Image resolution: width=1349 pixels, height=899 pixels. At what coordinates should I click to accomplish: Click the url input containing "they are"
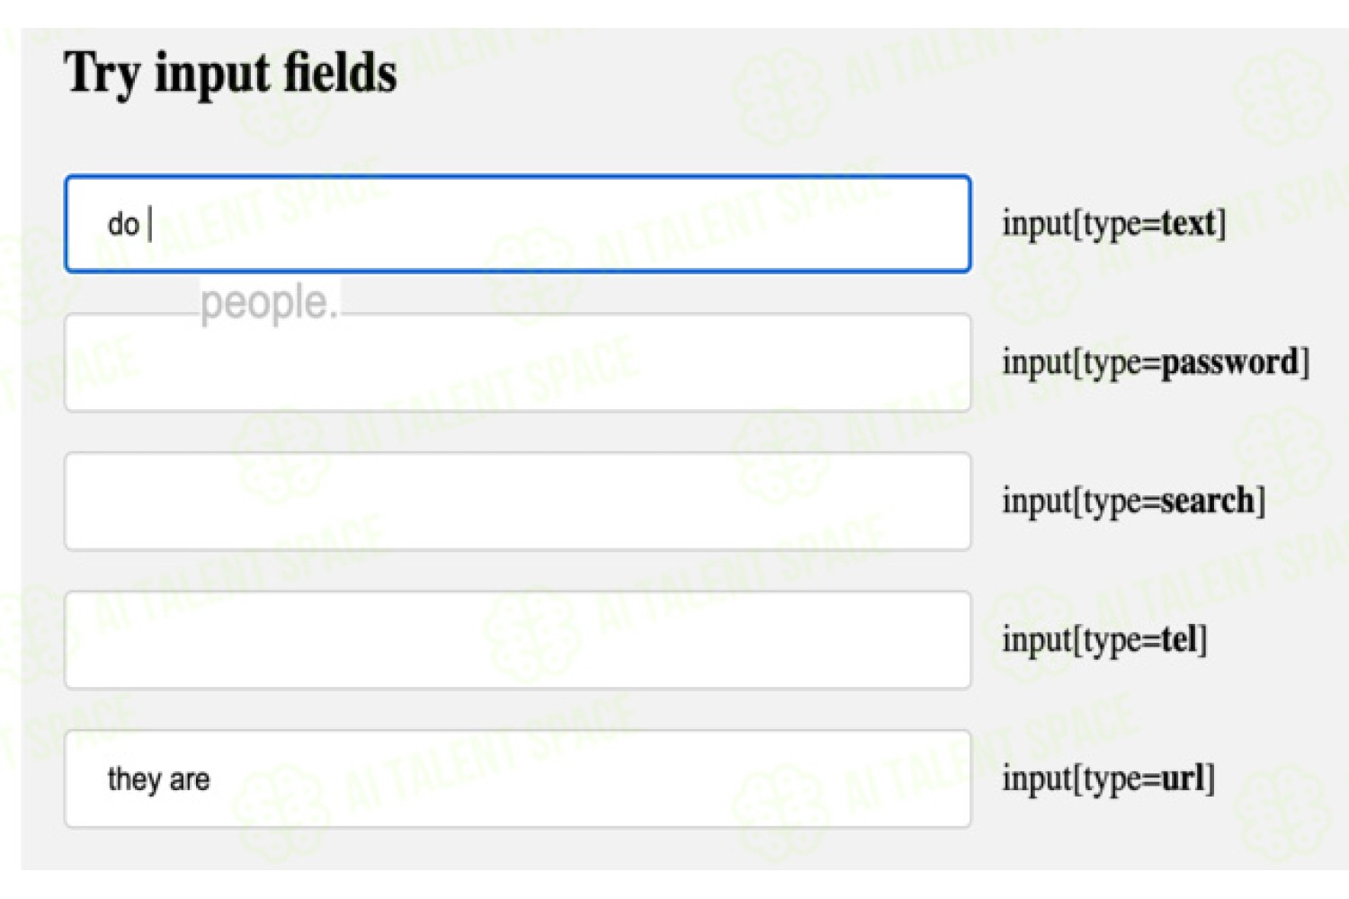click(x=518, y=779)
